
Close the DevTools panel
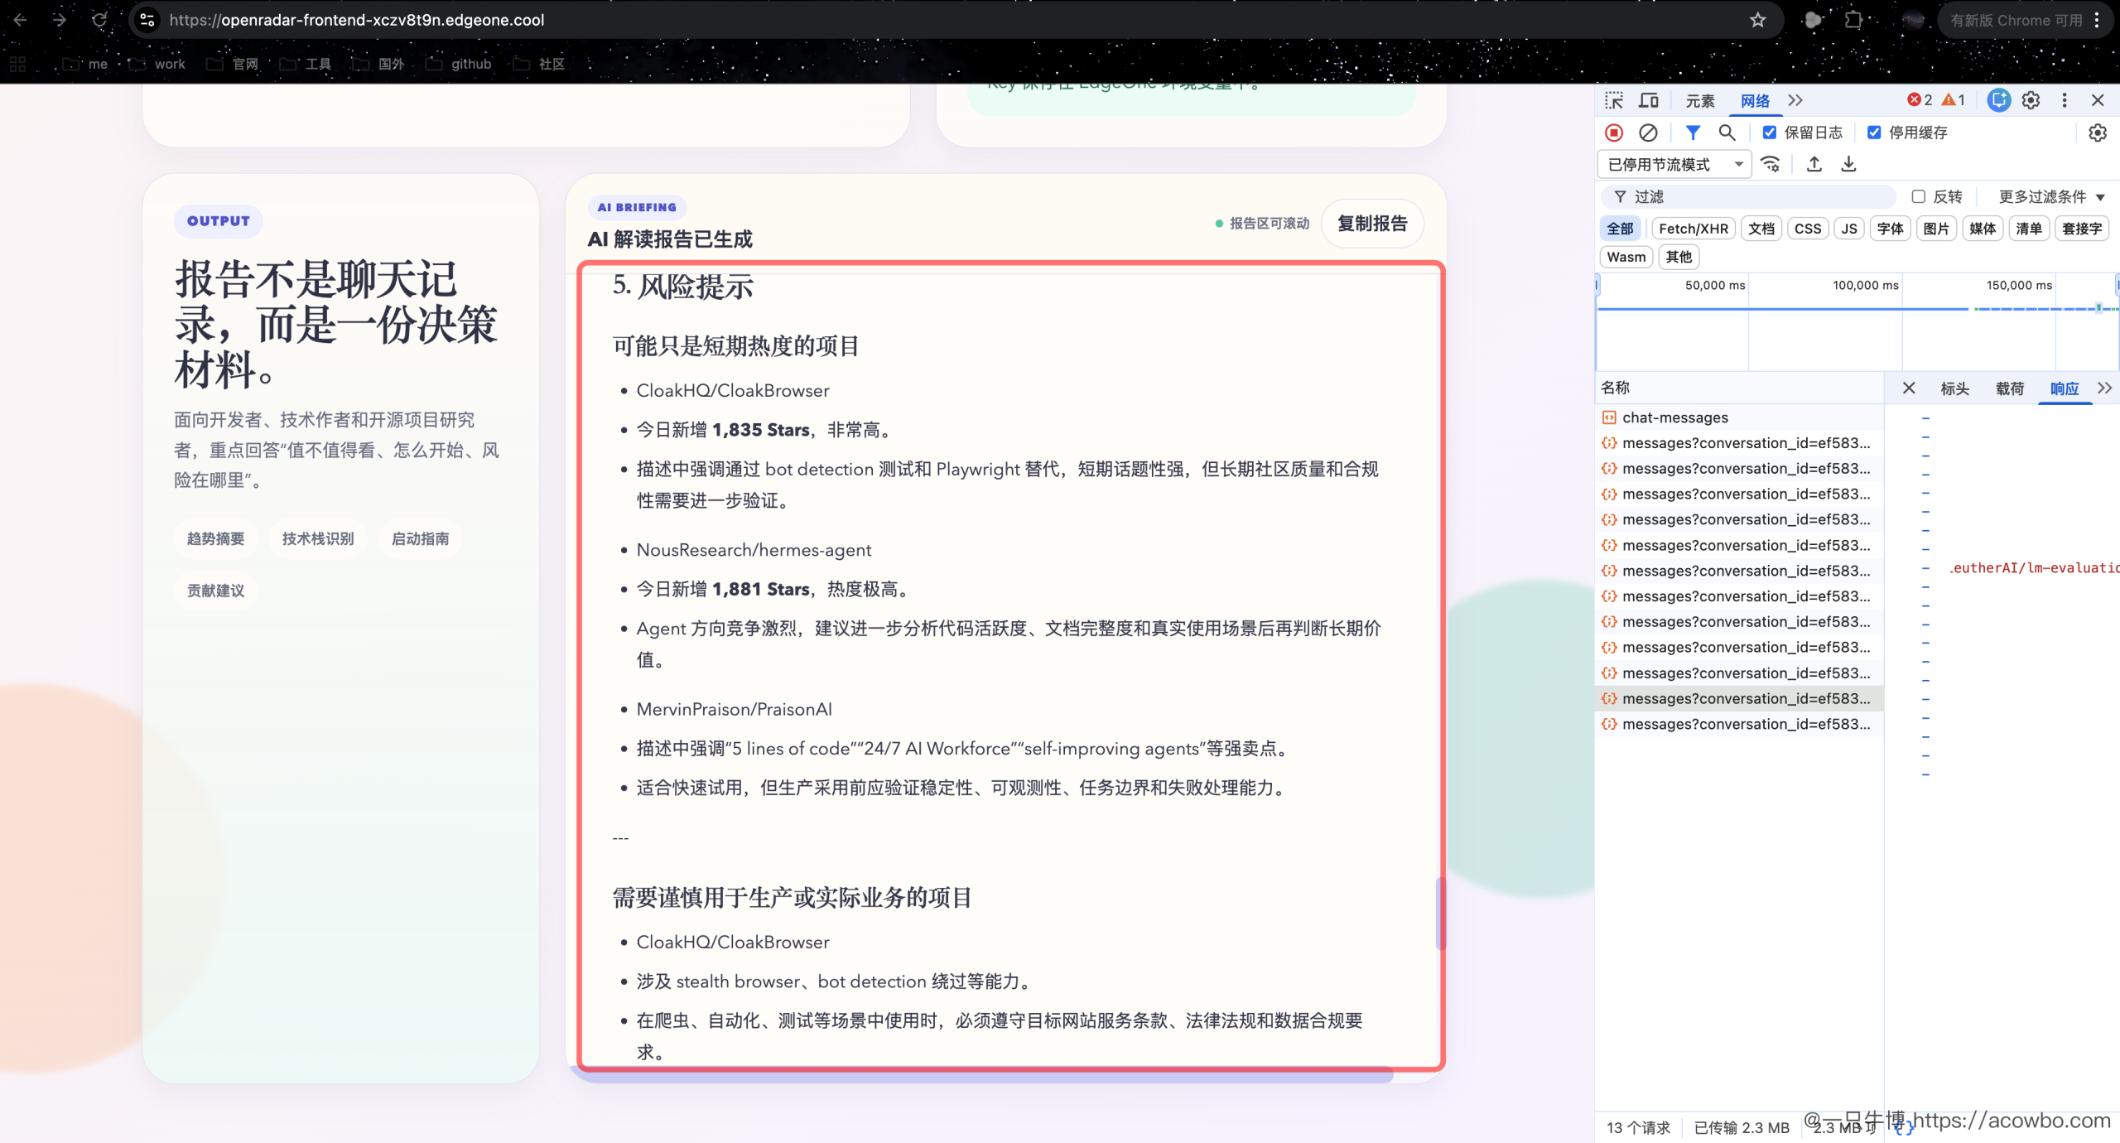pyautogui.click(x=2098, y=100)
